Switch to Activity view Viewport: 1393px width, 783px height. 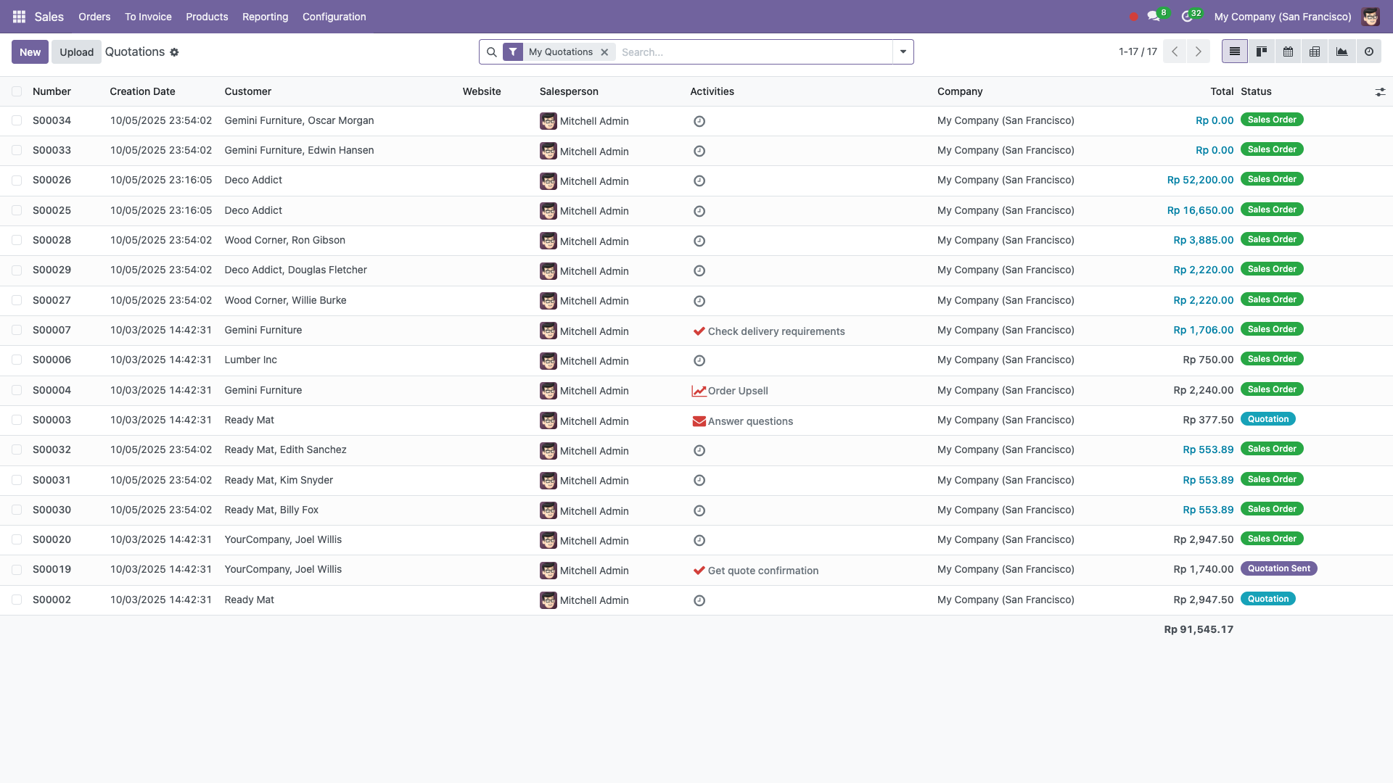point(1368,51)
